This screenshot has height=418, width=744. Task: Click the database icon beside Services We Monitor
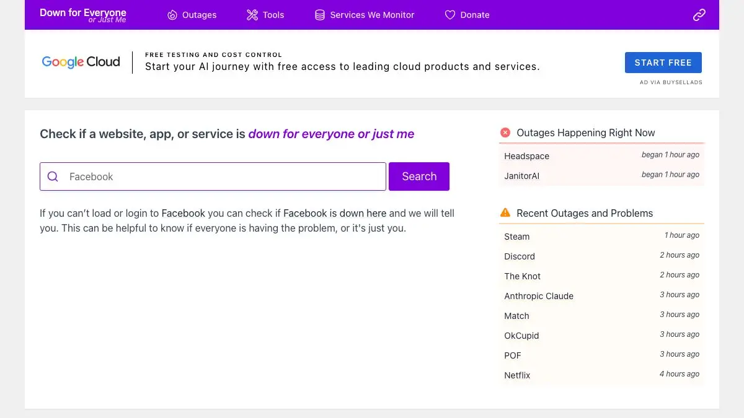click(x=320, y=15)
